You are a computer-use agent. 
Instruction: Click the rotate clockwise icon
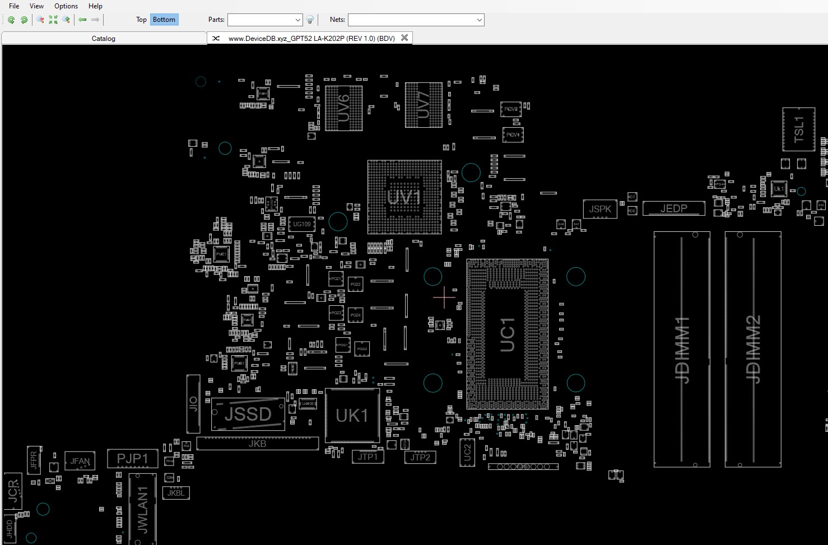click(24, 20)
